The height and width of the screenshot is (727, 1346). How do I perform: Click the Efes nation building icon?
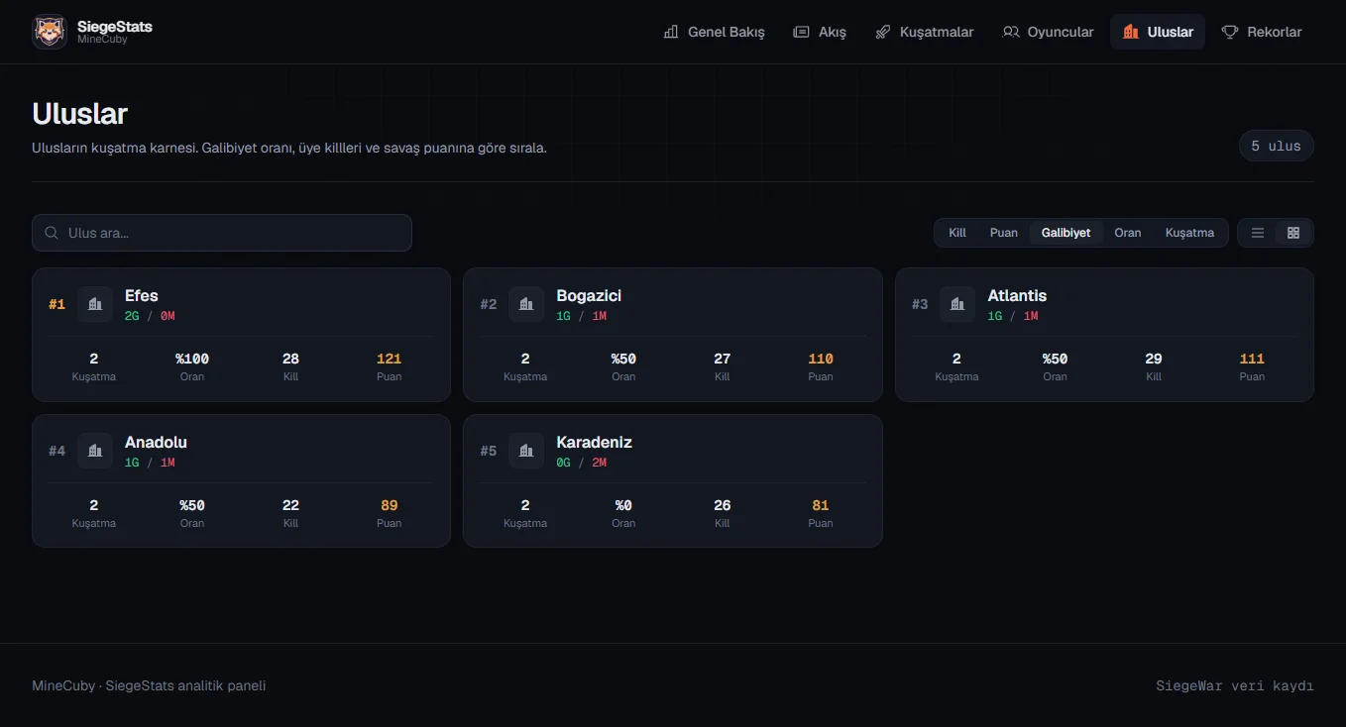[x=95, y=304]
